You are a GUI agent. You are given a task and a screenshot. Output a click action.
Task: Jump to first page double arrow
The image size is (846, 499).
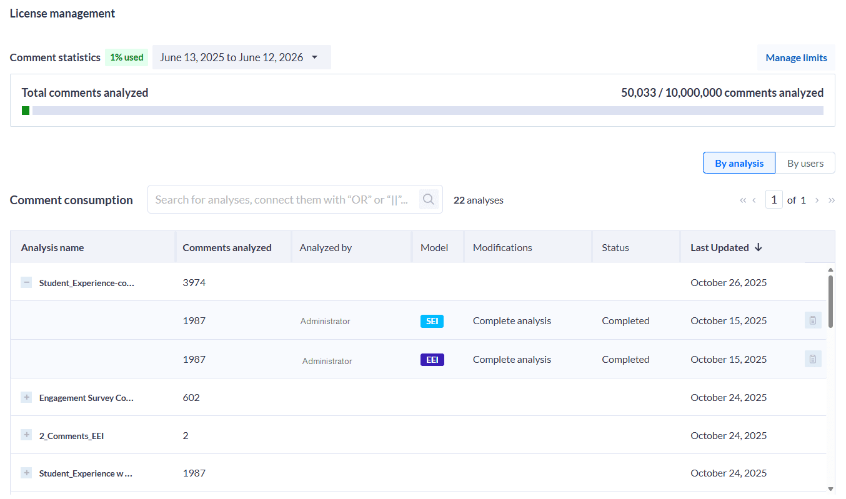(743, 200)
